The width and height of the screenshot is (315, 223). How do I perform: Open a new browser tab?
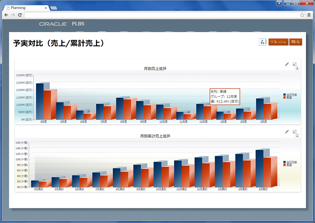[x=53, y=8]
